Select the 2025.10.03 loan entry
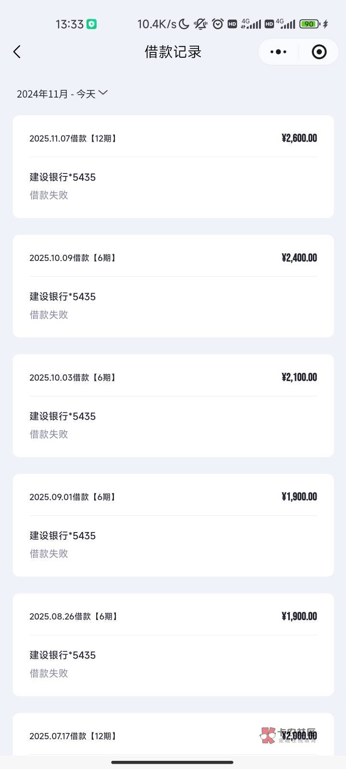The width and height of the screenshot is (346, 769). coord(173,405)
